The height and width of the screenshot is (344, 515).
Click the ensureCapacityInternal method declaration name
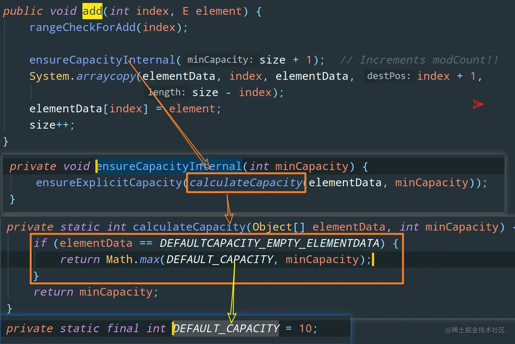click(169, 166)
